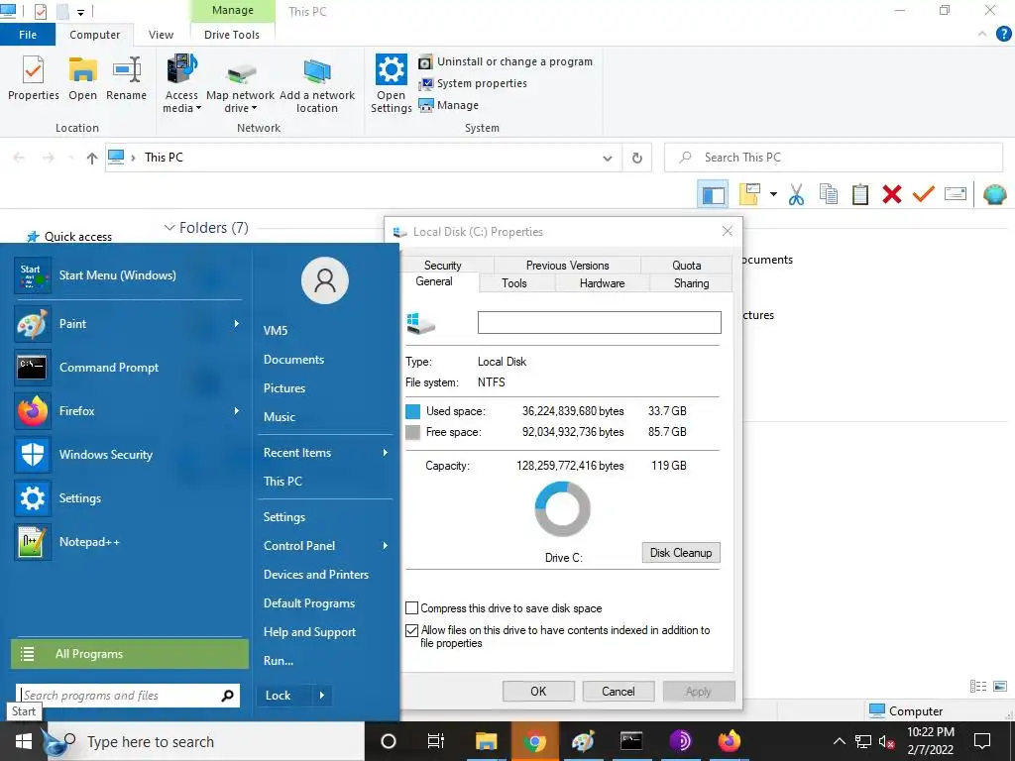Viewport: 1015px width, 761px height.
Task: Click the Copy toolbar icon
Action: coord(828,194)
